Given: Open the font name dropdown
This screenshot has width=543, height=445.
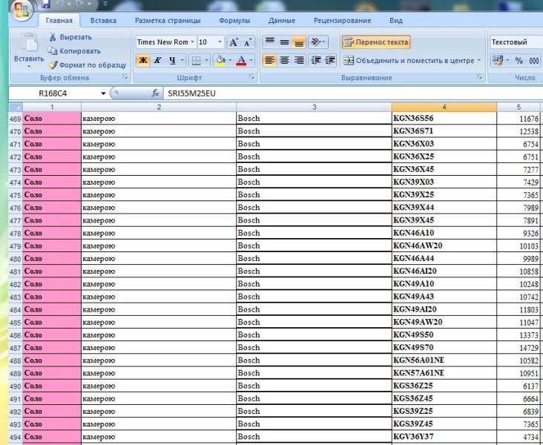Looking at the screenshot, I should pyautogui.click(x=193, y=42).
